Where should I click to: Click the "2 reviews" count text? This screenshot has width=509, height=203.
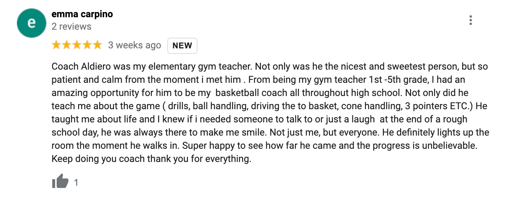tap(71, 26)
